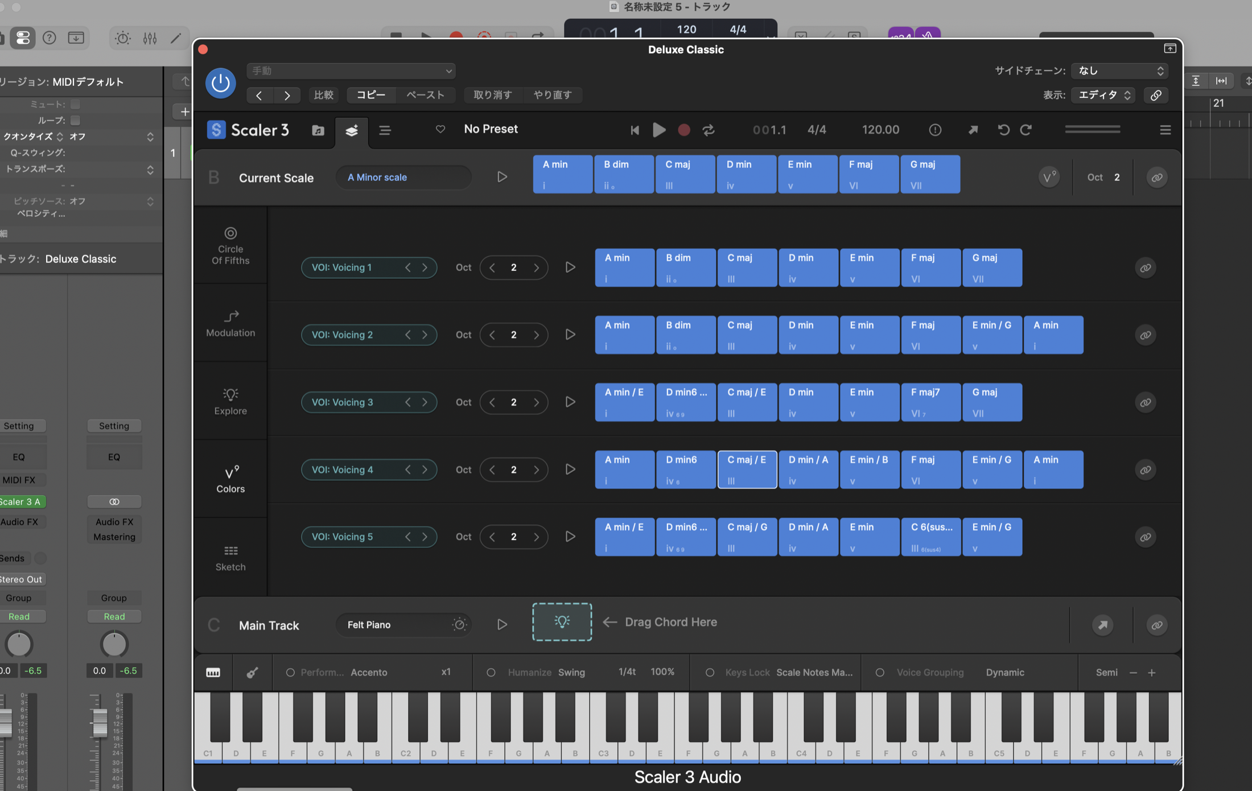Open the 表示 エディタ dropdown

1103,95
